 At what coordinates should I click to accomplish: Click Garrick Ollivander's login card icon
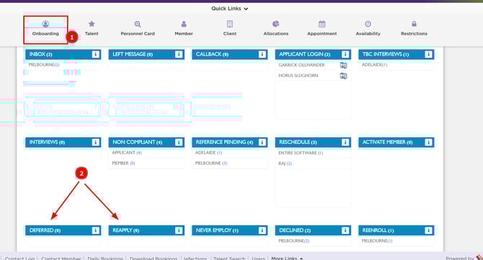343,65
